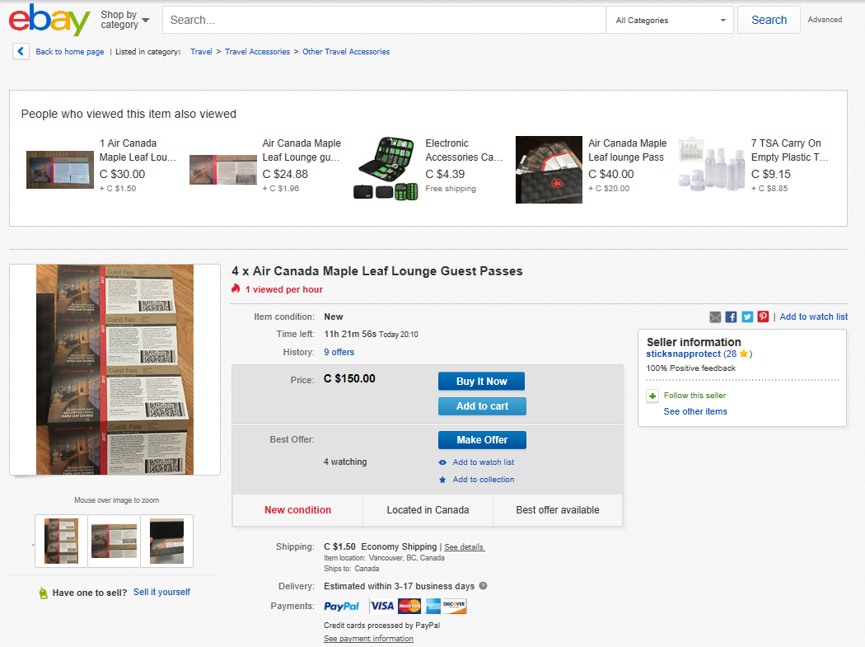Image resolution: width=865 pixels, height=647 pixels.
Task: Click the C $150.00 price text
Action: click(349, 378)
